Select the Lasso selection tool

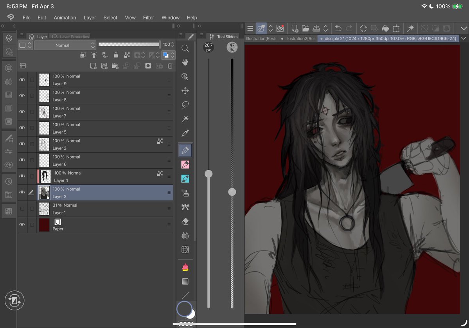point(185,105)
